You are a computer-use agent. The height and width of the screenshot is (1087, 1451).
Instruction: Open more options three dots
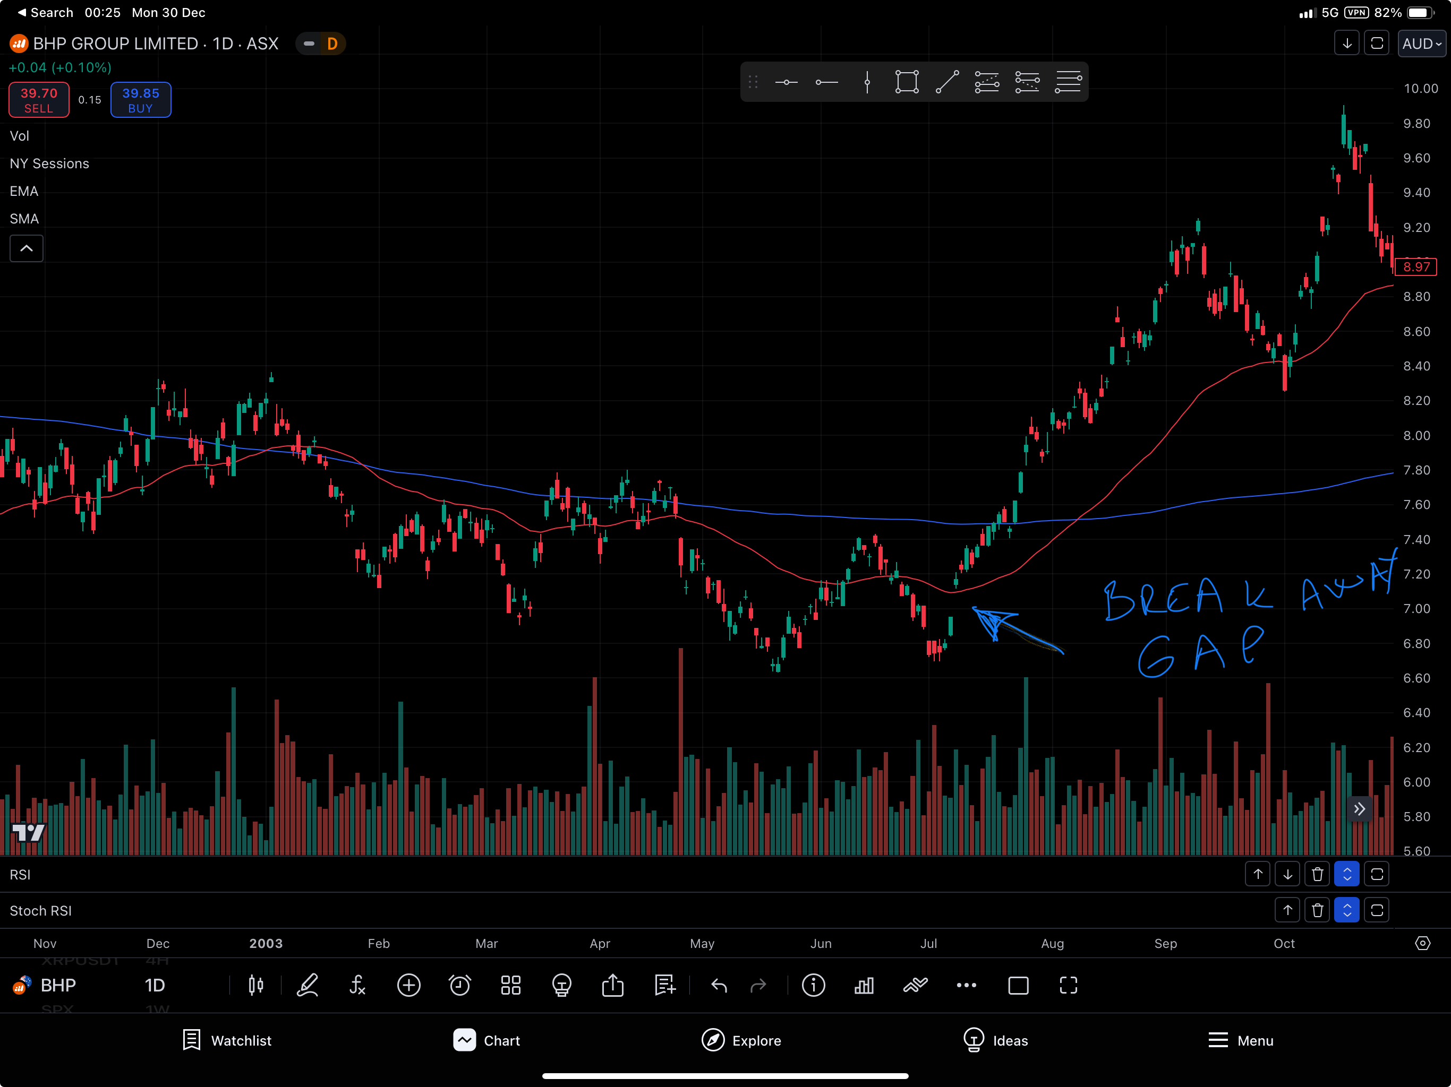pos(966,985)
